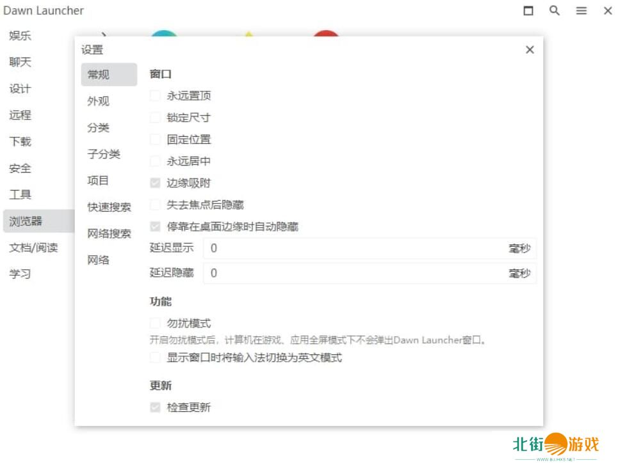Toggle 失去焦点后隐藏 checkbox

click(x=155, y=205)
